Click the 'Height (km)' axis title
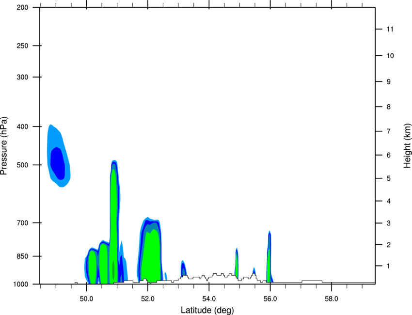 (x=407, y=146)
